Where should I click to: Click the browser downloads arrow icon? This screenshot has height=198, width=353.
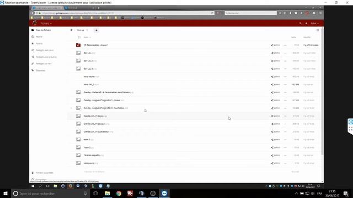(x=291, y=13)
